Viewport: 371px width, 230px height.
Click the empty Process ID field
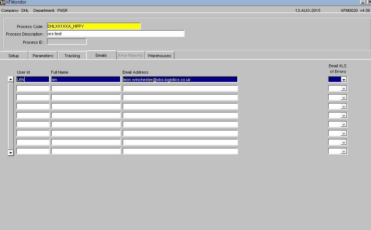click(x=67, y=42)
